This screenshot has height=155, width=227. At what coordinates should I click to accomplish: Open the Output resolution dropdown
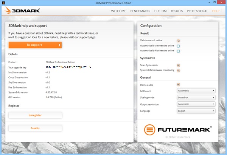point(196,104)
